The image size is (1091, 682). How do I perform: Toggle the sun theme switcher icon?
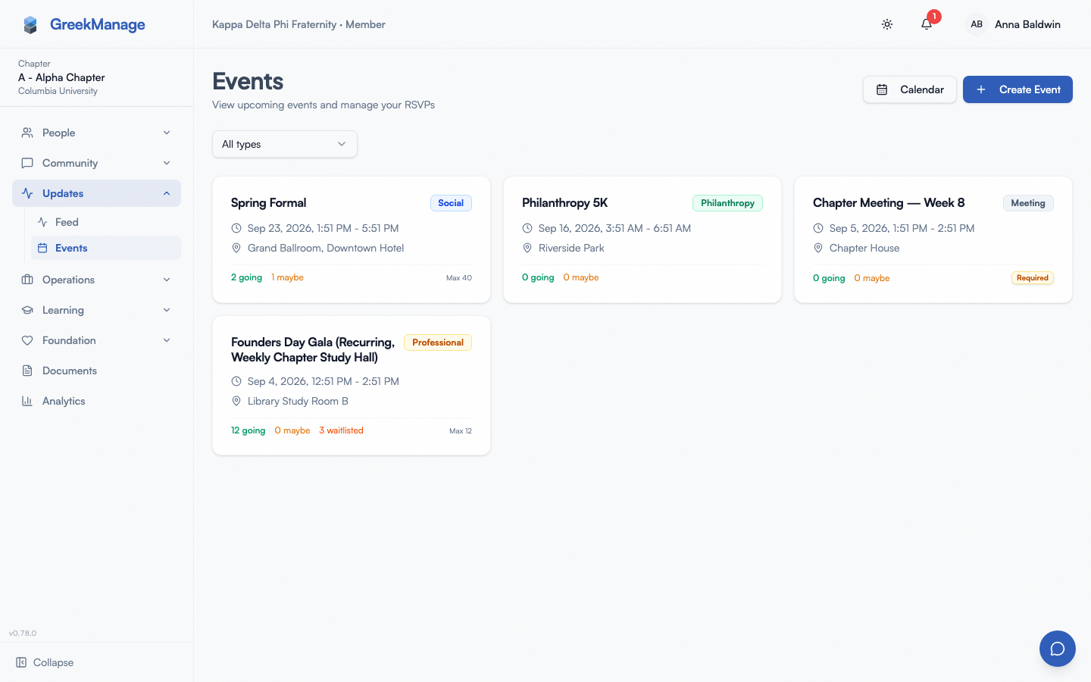pos(887,24)
